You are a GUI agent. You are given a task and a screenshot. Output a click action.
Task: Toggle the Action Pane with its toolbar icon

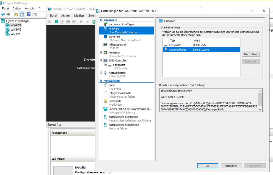coord(34,14)
